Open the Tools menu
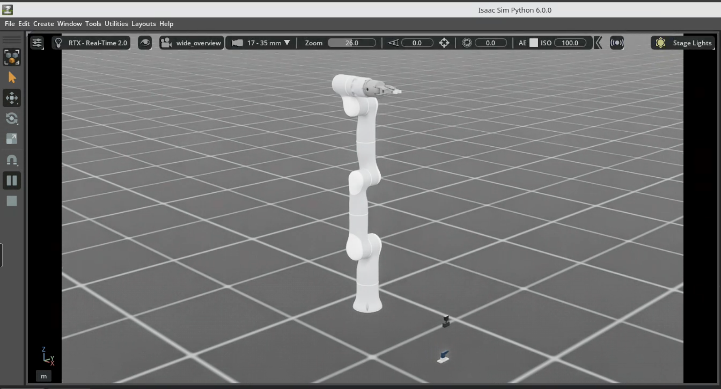 93,23
